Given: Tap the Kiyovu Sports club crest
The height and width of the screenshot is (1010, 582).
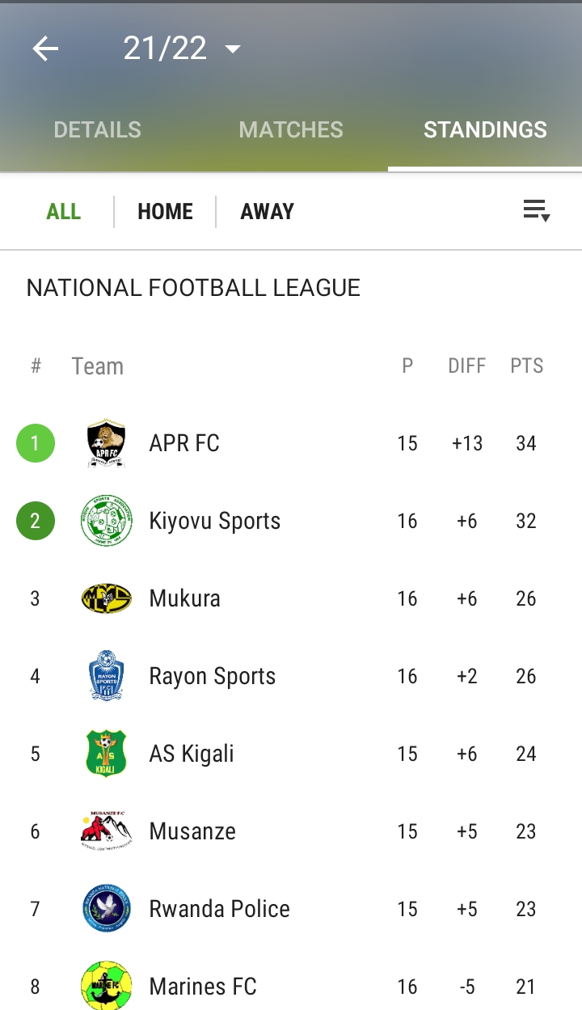Looking at the screenshot, I should tap(107, 521).
